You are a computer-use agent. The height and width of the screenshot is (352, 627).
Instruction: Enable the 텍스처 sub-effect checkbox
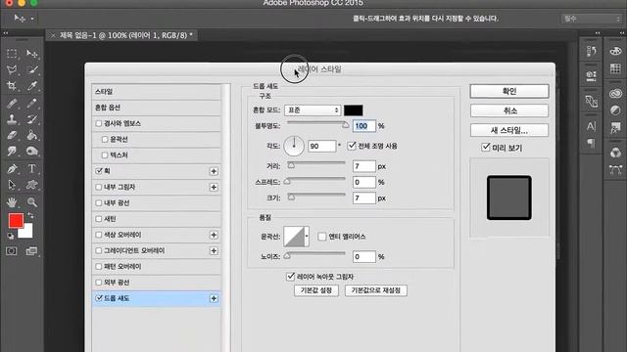105,155
